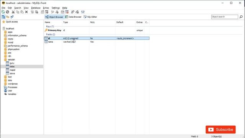Toggle the Explorer folders panel icon

8,17
